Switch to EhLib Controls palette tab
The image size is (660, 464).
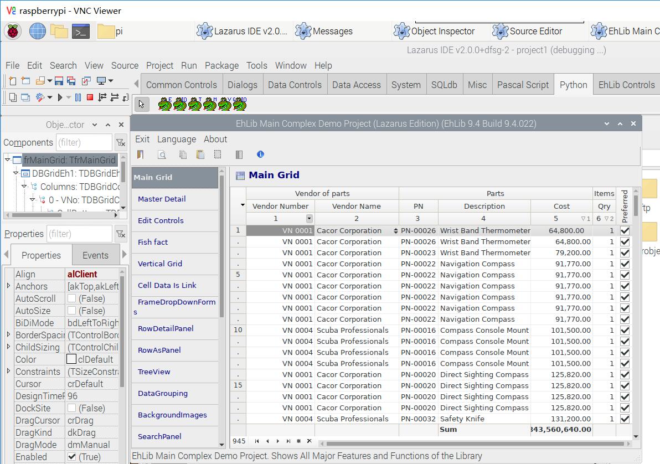(626, 85)
